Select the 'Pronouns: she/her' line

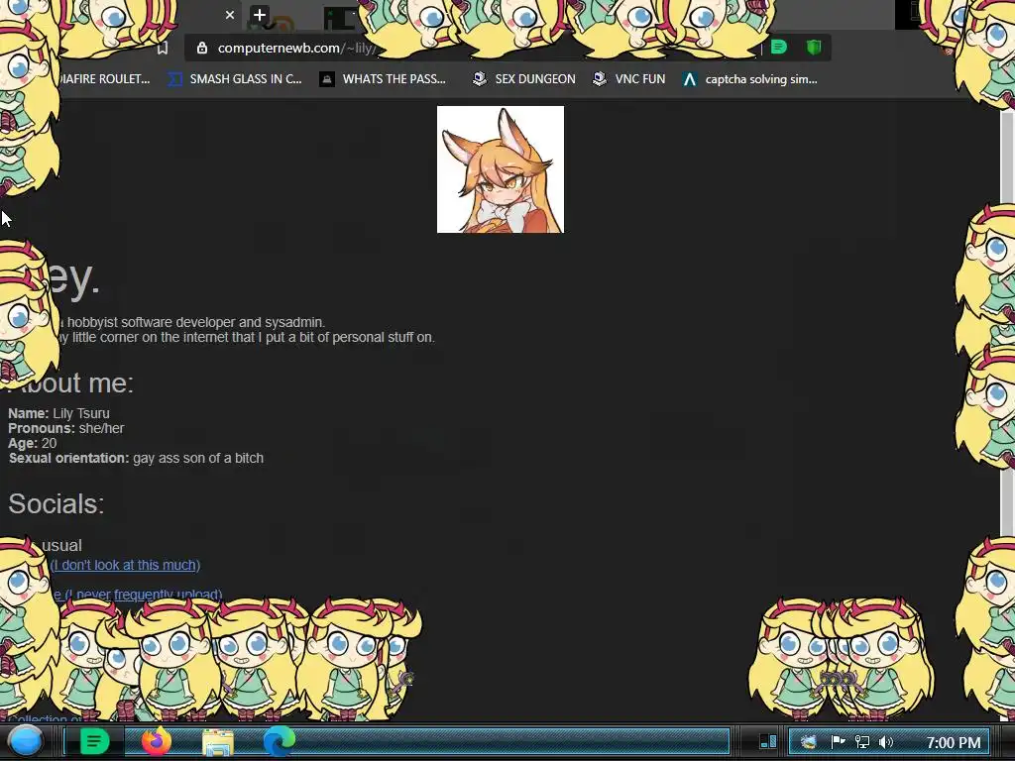[66, 428]
